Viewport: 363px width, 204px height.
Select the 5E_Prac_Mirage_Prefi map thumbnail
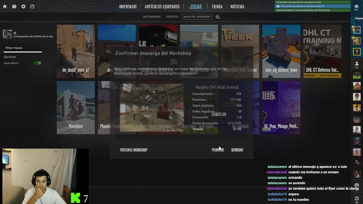click(x=281, y=108)
